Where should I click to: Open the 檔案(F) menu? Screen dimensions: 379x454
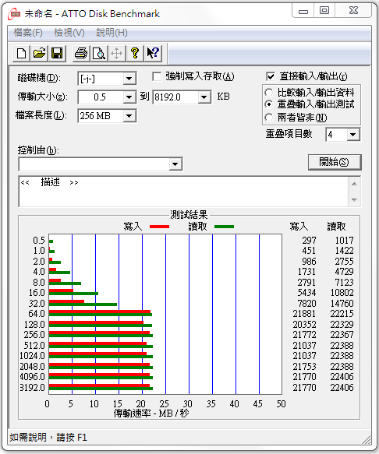pyautogui.click(x=28, y=33)
